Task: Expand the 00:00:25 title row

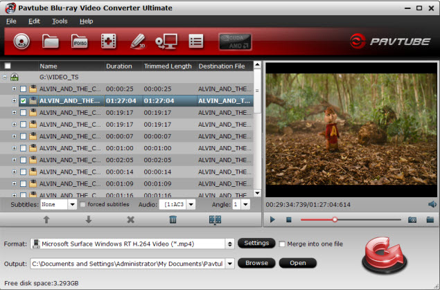Action: 14,89
